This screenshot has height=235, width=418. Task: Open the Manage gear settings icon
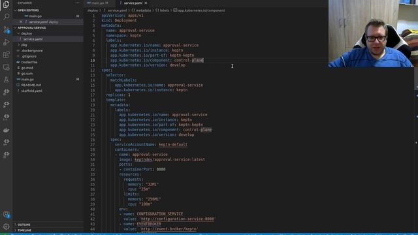6,227
